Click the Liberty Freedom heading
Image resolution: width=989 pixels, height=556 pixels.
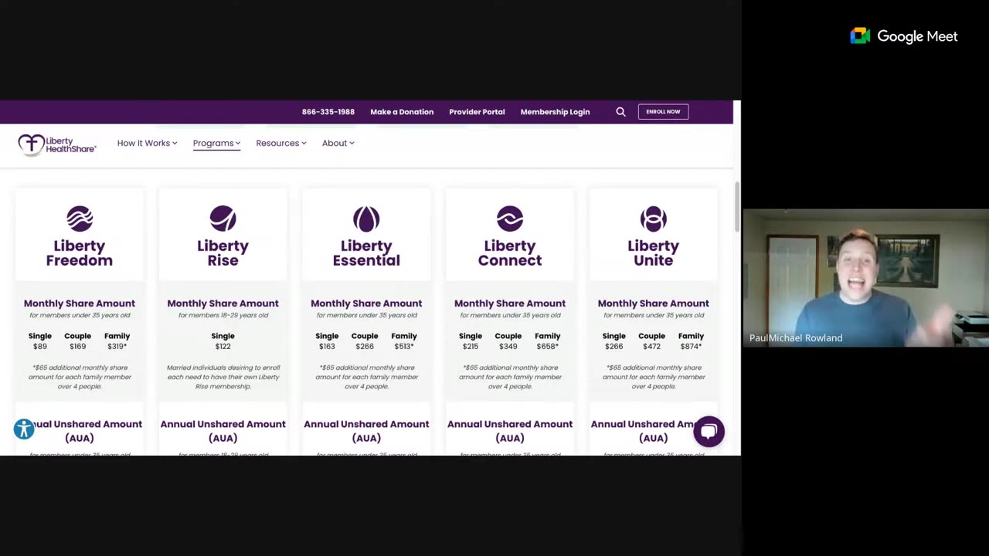80,253
